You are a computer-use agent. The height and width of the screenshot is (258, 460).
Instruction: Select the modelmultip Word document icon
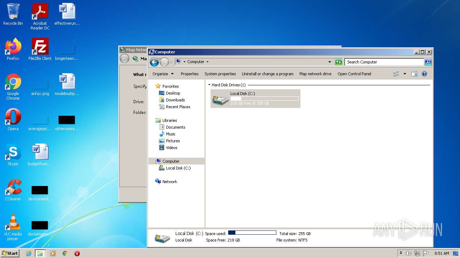point(67,85)
